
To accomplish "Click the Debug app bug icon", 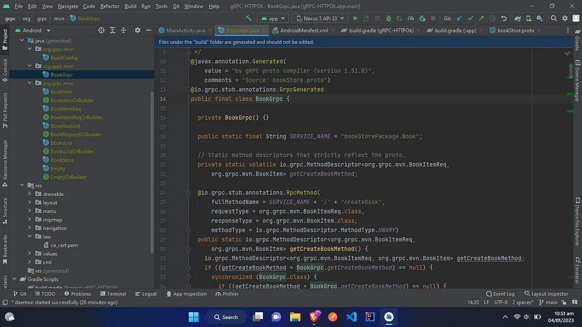I will [387, 19].
